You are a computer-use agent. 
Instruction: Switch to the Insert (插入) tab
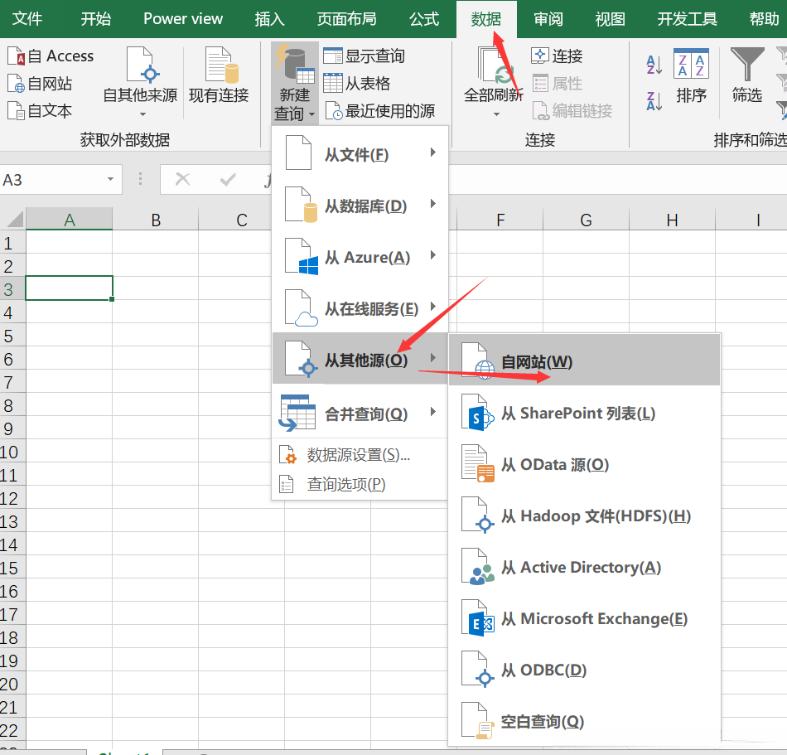269,19
